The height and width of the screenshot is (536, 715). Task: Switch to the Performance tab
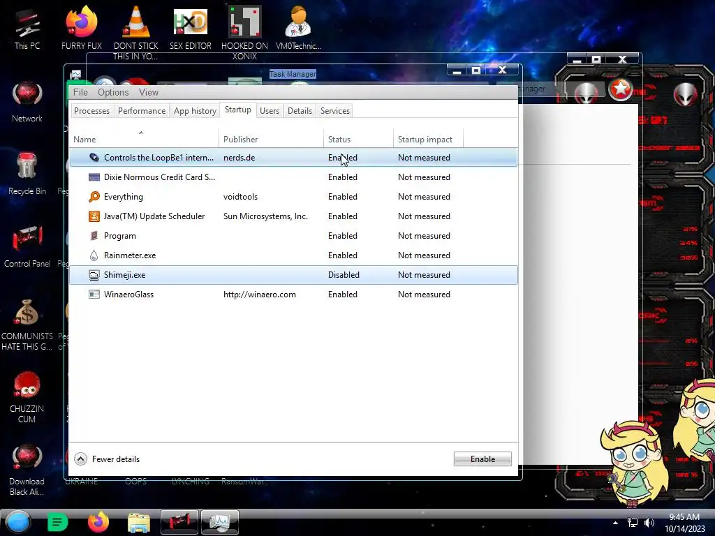[x=141, y=111]
